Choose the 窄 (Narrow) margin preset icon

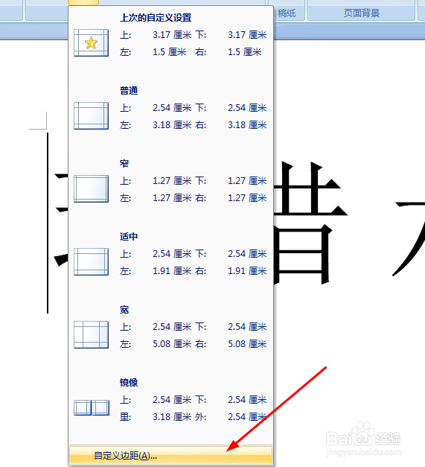[91, 189]
